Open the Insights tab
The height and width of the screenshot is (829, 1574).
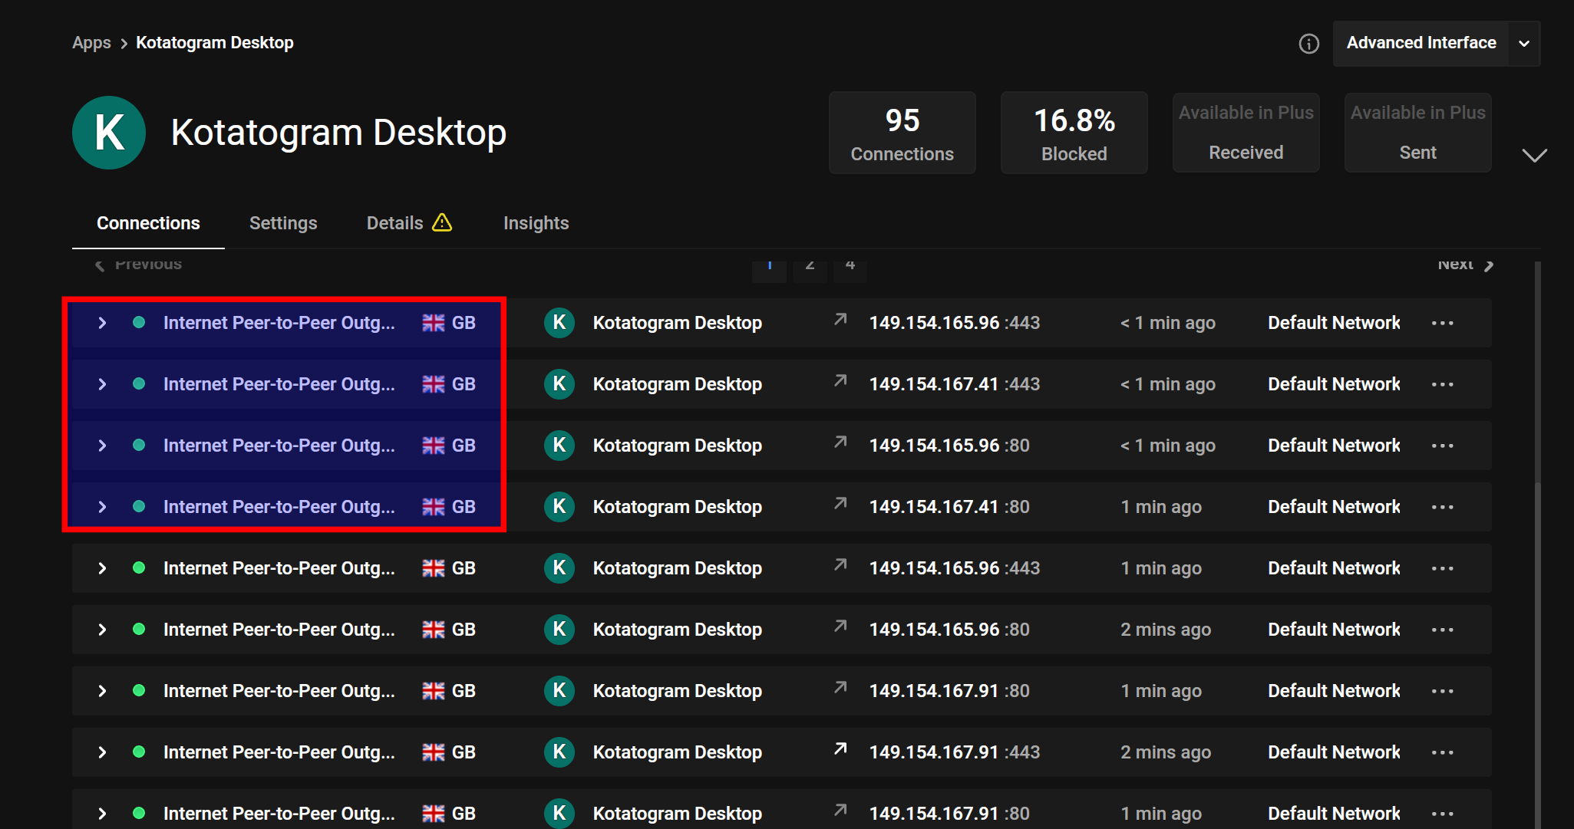[536, 223]
